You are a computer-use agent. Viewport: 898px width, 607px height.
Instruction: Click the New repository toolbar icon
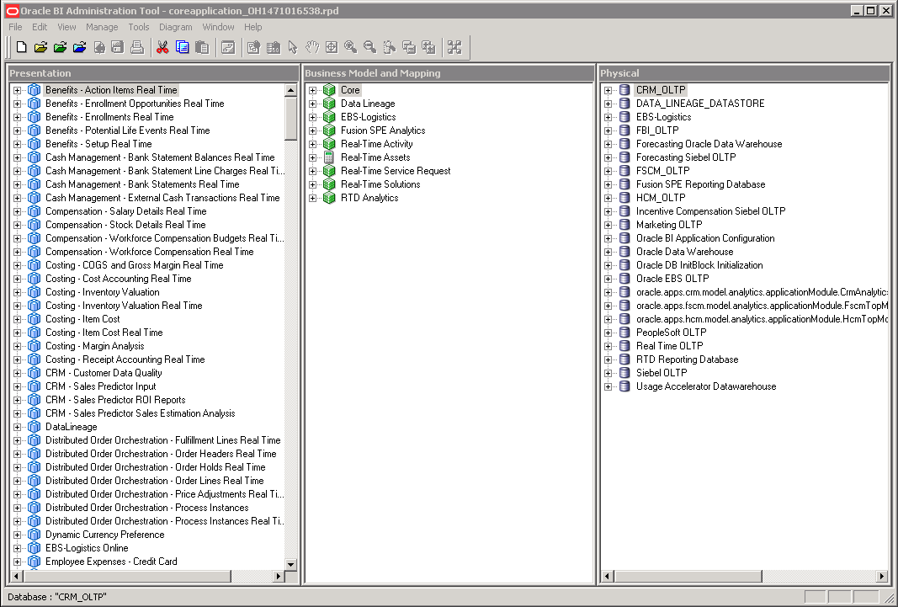[21, 47]
